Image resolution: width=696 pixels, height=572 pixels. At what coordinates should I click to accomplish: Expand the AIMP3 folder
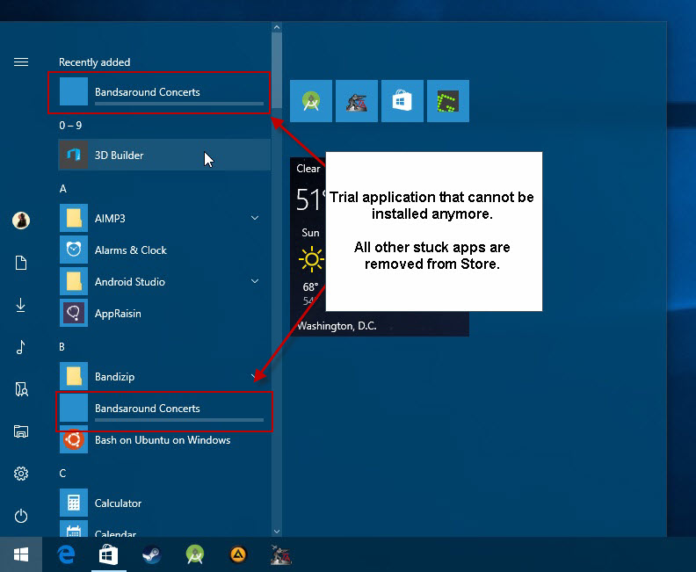coord(255,218)
